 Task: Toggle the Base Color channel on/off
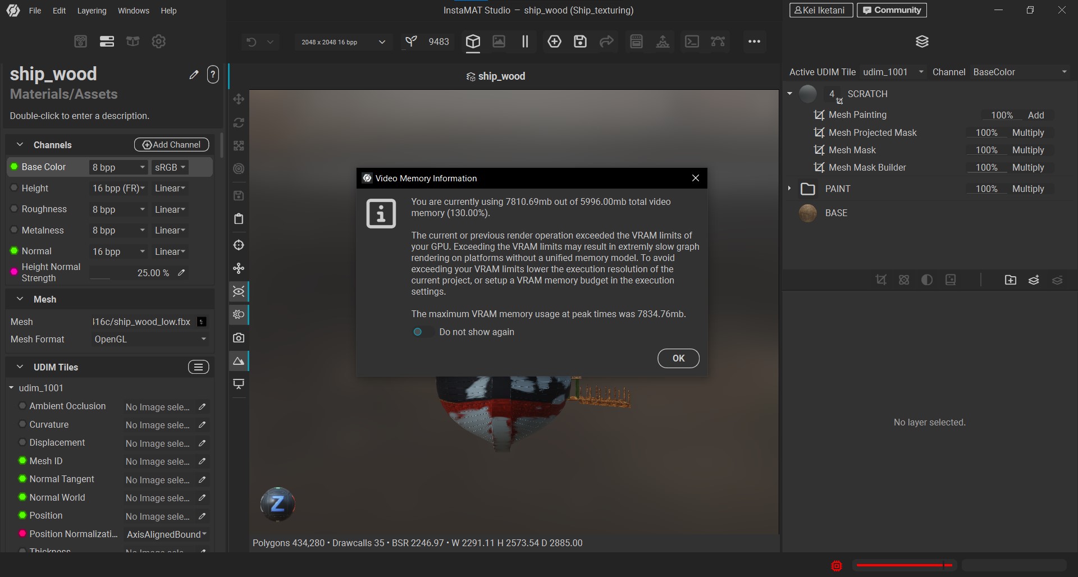(14, 167)
